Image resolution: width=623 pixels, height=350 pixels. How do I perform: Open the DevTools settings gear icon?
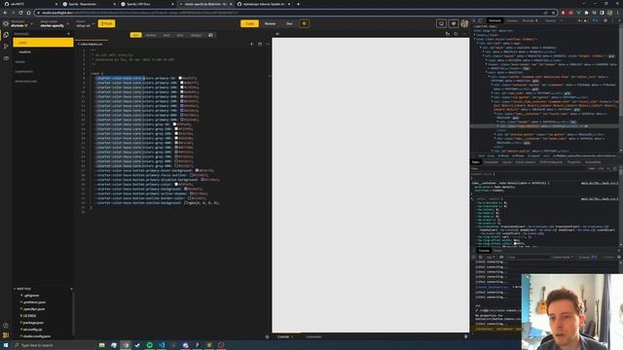click(x=605, y=20)
